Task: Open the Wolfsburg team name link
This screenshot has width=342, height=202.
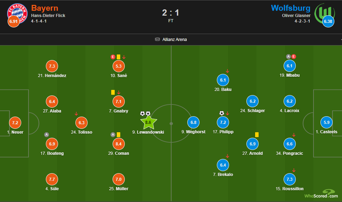Action: click(x=291, y=8)
